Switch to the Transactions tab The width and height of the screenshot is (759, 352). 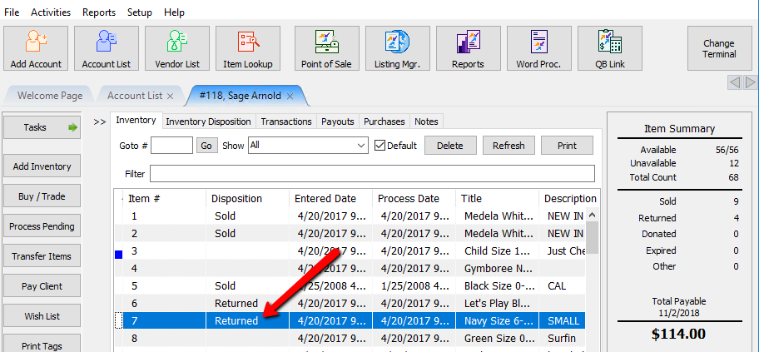click(286, 121)
